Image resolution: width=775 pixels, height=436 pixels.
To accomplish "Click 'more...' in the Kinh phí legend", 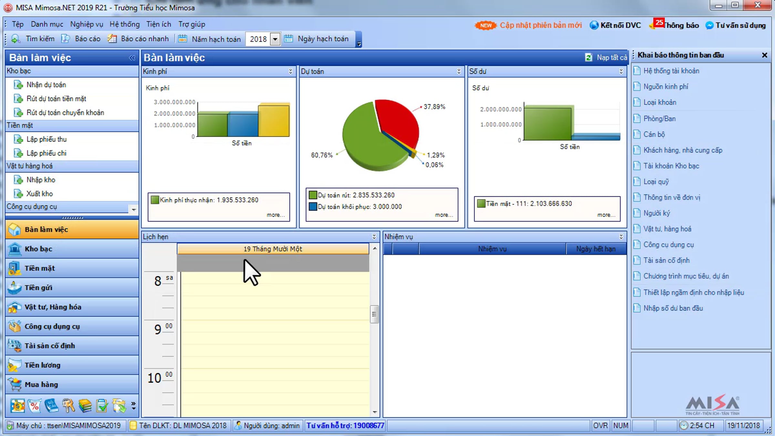I will point(275,215).
